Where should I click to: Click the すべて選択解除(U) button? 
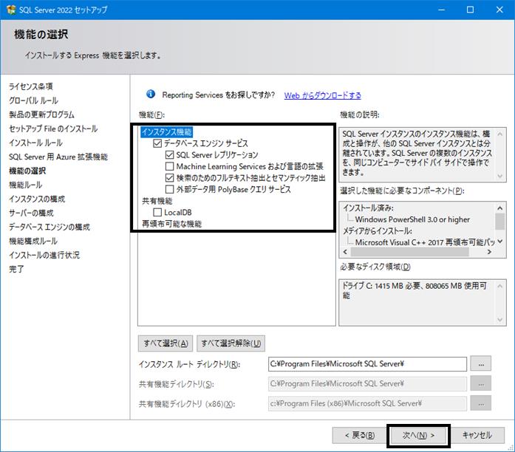[231, 343]
